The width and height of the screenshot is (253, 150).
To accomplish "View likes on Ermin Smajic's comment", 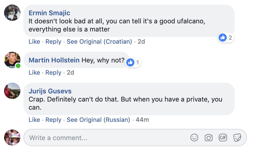I will pos(226,38).
